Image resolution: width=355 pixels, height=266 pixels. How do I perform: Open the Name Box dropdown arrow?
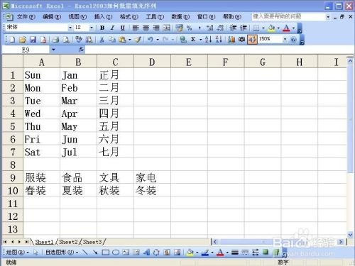tap(53, 50)
